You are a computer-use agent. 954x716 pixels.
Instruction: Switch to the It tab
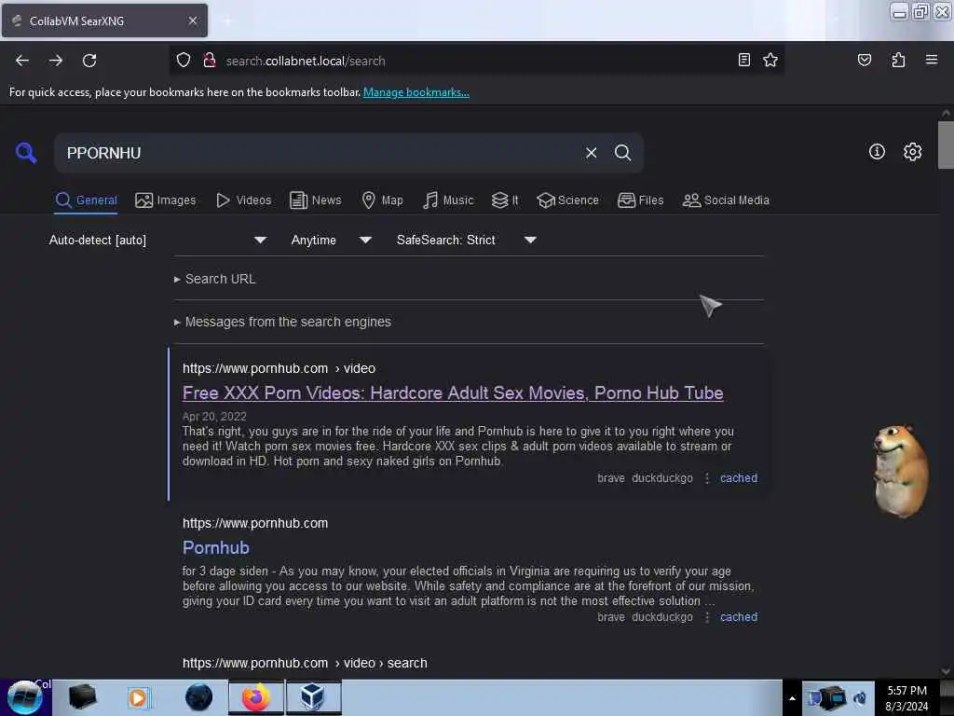coord(505,200)
